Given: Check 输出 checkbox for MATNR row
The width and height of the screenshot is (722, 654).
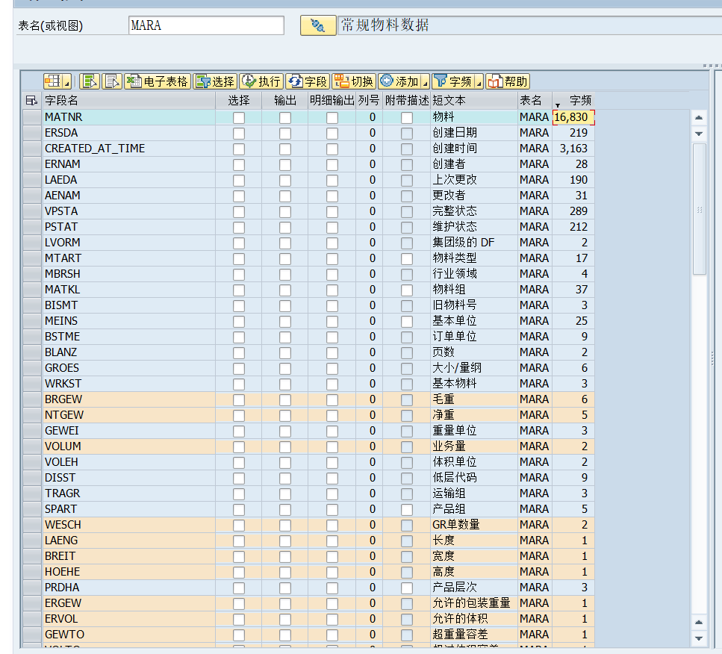Looking at the screenshot, I should coord(285,117).
